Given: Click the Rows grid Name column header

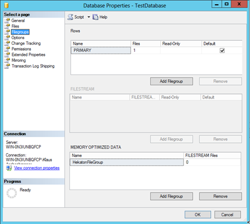Looking at the screenshot, I should click(x=101, y=44).
